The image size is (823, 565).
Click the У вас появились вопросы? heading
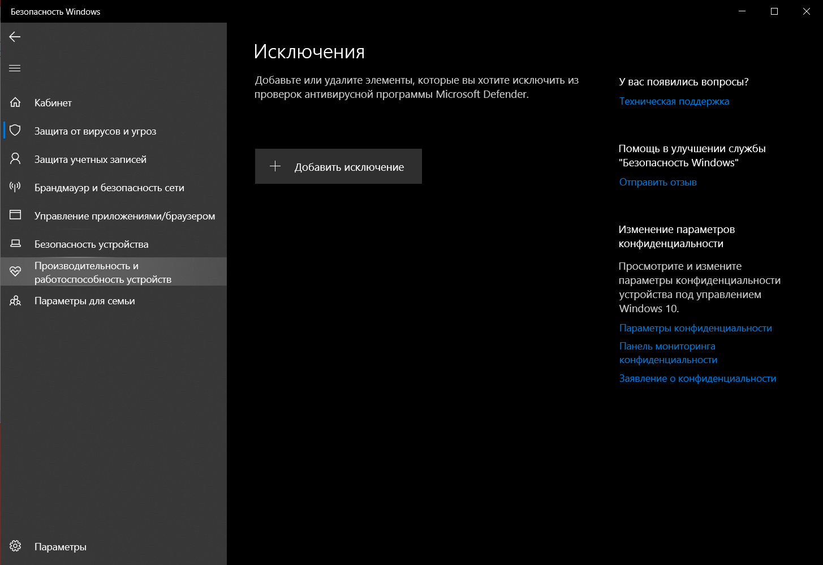coord(684,82)
